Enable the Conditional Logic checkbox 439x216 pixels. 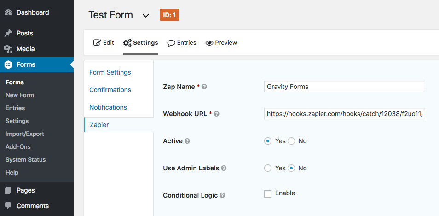[268, 193]
